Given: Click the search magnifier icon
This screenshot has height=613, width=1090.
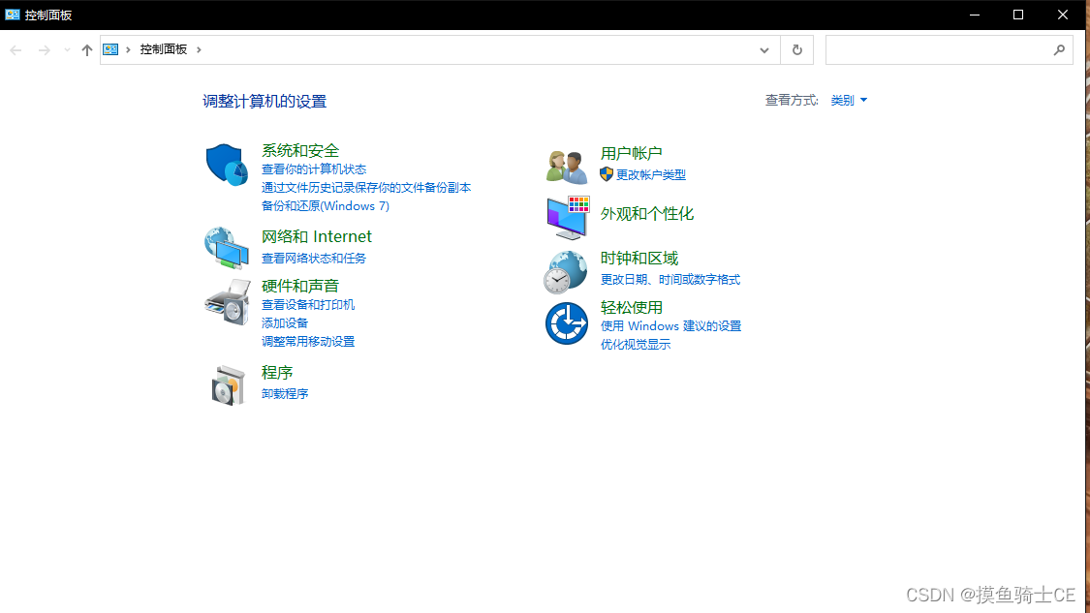Looking at the screenshot, I should pyautogui.click(x=1059, y=50).
